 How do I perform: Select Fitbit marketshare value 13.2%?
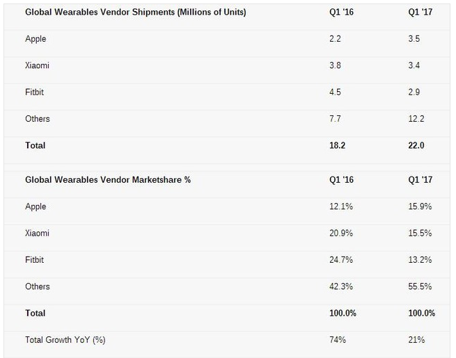(420, 259)
